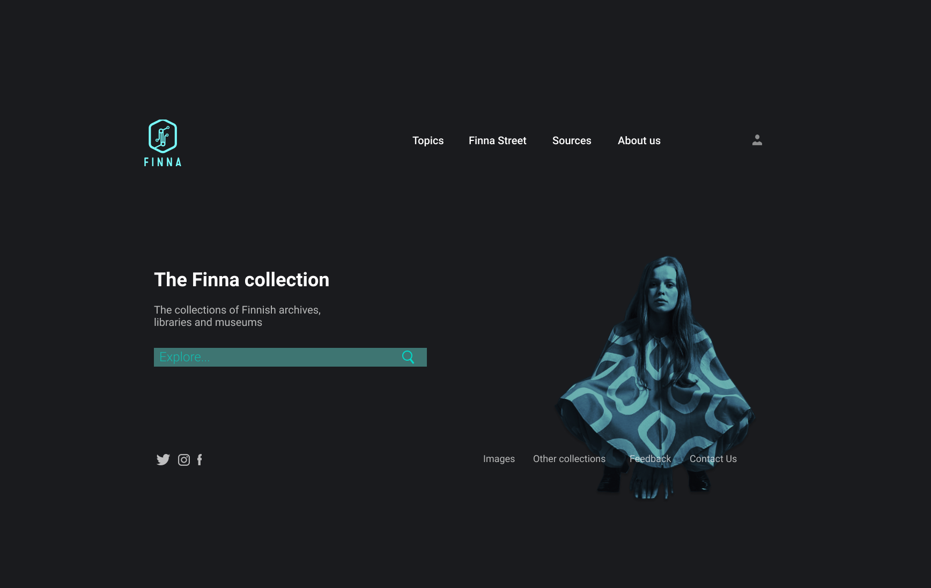Open the Facebook icon
931x588 pixels.
pos(199,460)
